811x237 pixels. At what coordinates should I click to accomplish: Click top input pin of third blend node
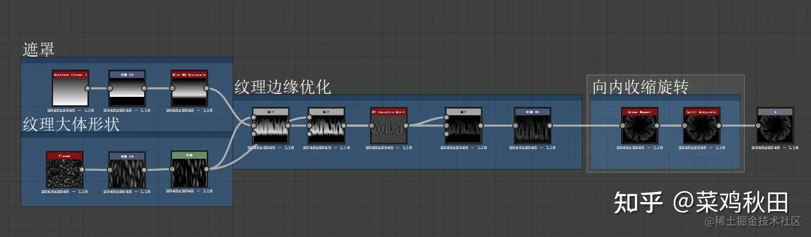point(446,118)
